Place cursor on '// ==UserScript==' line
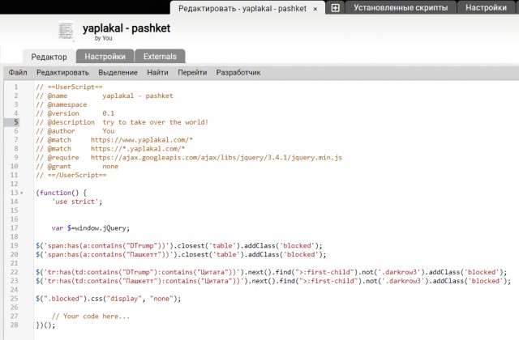 (69, 87)
